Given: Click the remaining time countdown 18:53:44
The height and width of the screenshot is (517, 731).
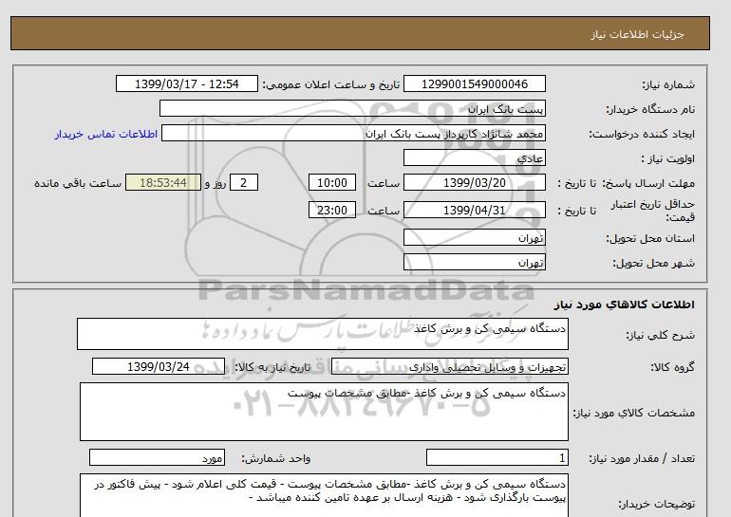Looking at the screenshot, I should [163, 182].
